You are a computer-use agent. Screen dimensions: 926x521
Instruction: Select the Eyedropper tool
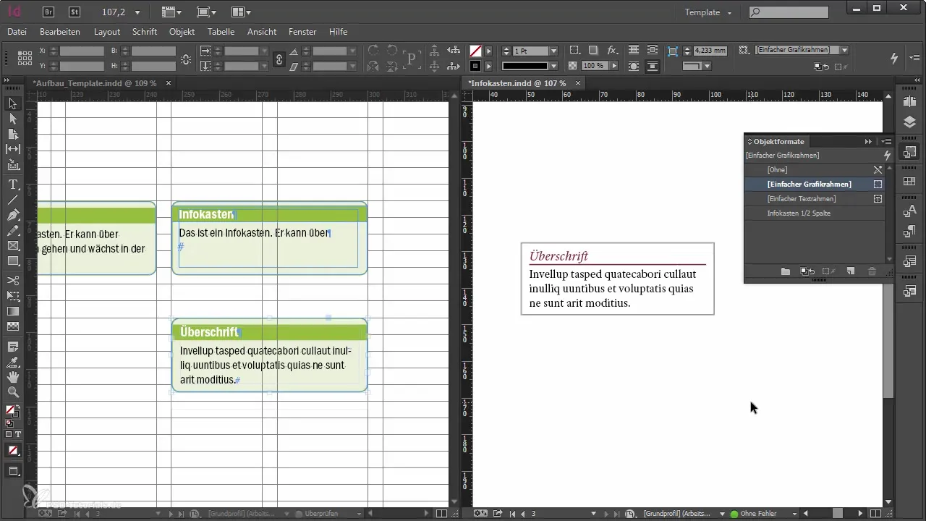tap(13, 362)
